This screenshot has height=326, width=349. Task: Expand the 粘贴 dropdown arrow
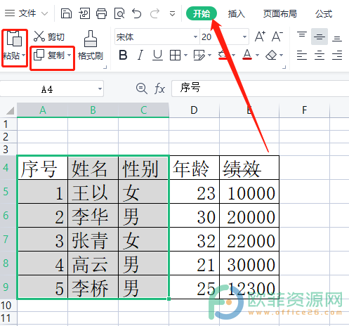point(24,56)
